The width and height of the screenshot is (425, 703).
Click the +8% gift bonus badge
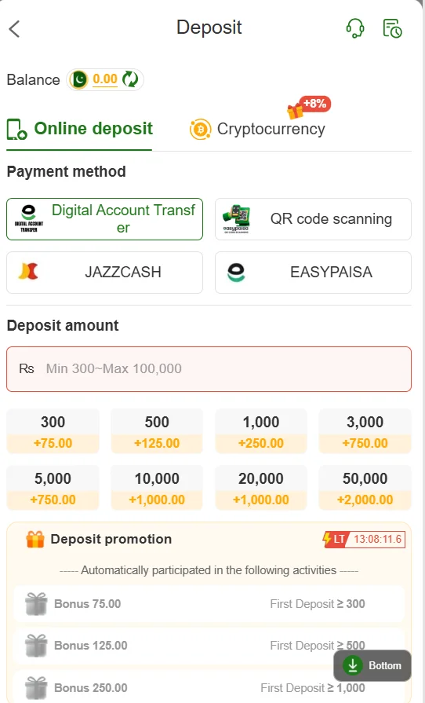click(x=309, y=107)
